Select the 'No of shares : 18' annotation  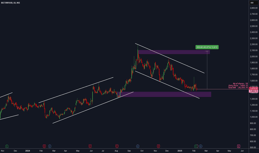click(x=240, y=83)
